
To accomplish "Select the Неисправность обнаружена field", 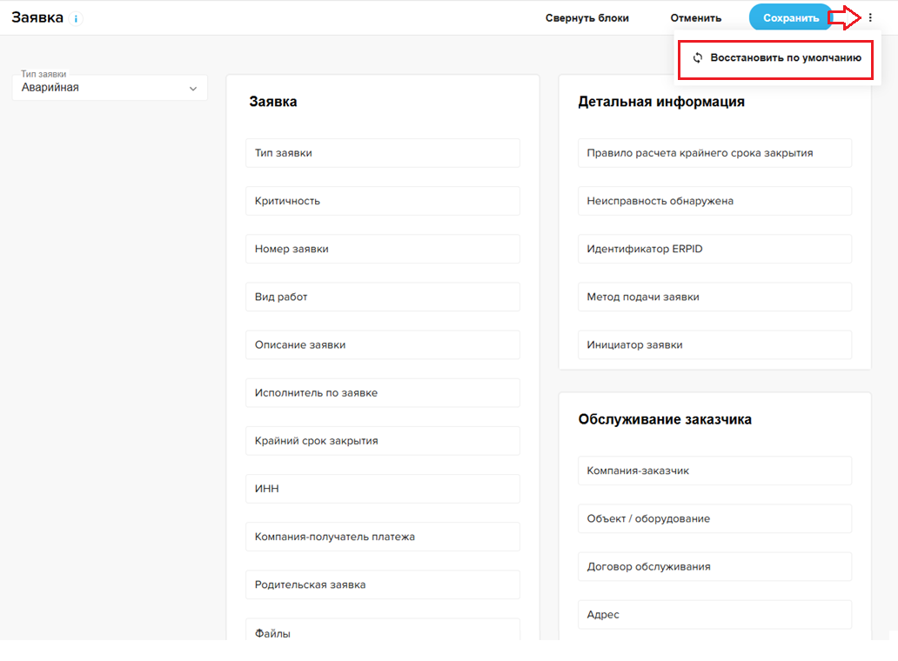I will point(714,201).
